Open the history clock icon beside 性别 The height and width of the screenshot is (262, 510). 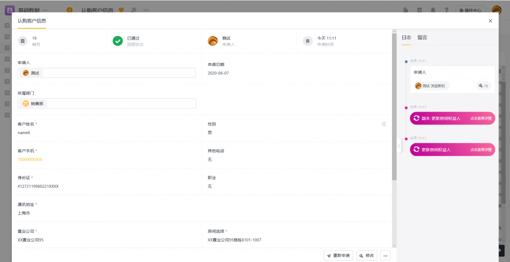[x=384, y=124]
